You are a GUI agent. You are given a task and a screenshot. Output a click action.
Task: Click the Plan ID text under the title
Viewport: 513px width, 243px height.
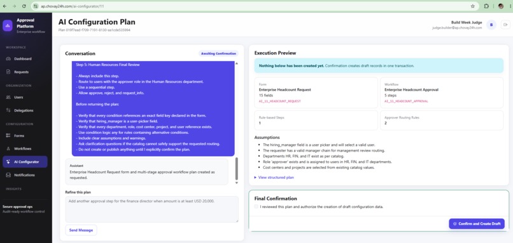[94, 30]
